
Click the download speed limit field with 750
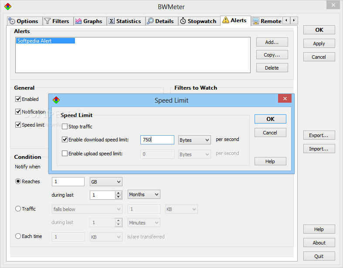point(157,140)
